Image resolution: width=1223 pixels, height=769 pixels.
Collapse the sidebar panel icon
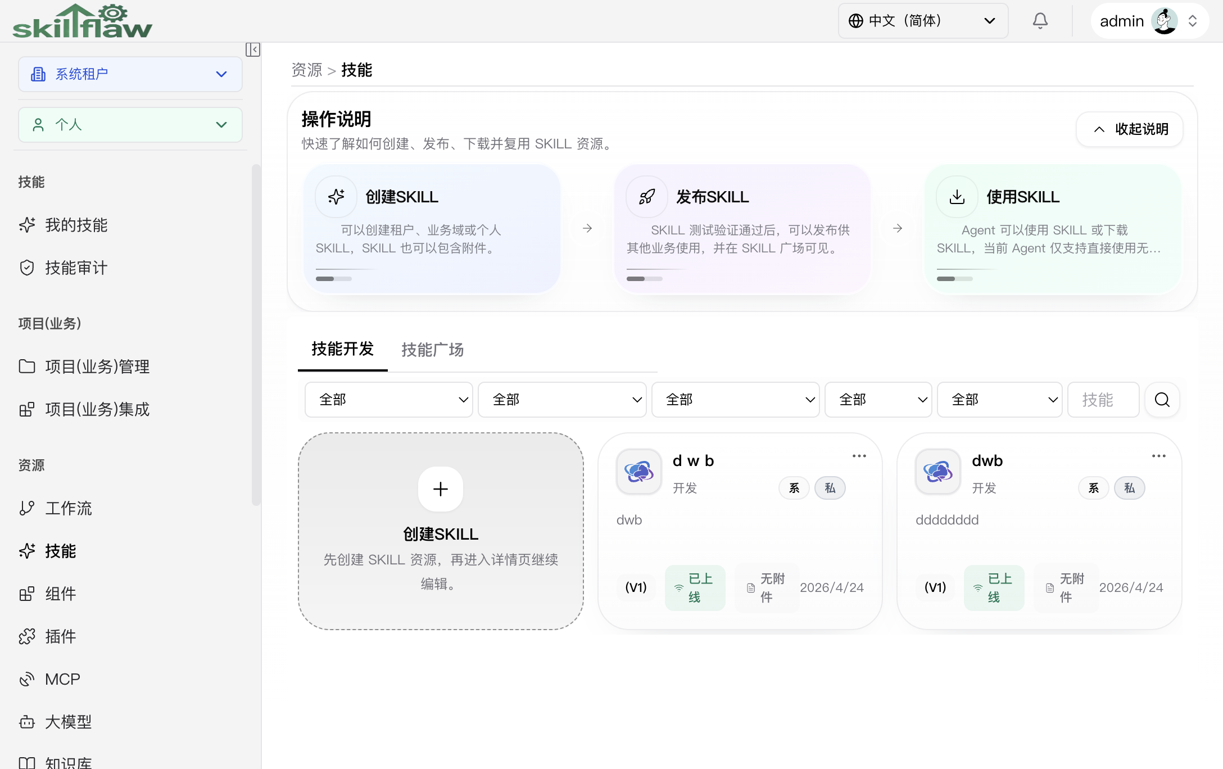(252, 49)
